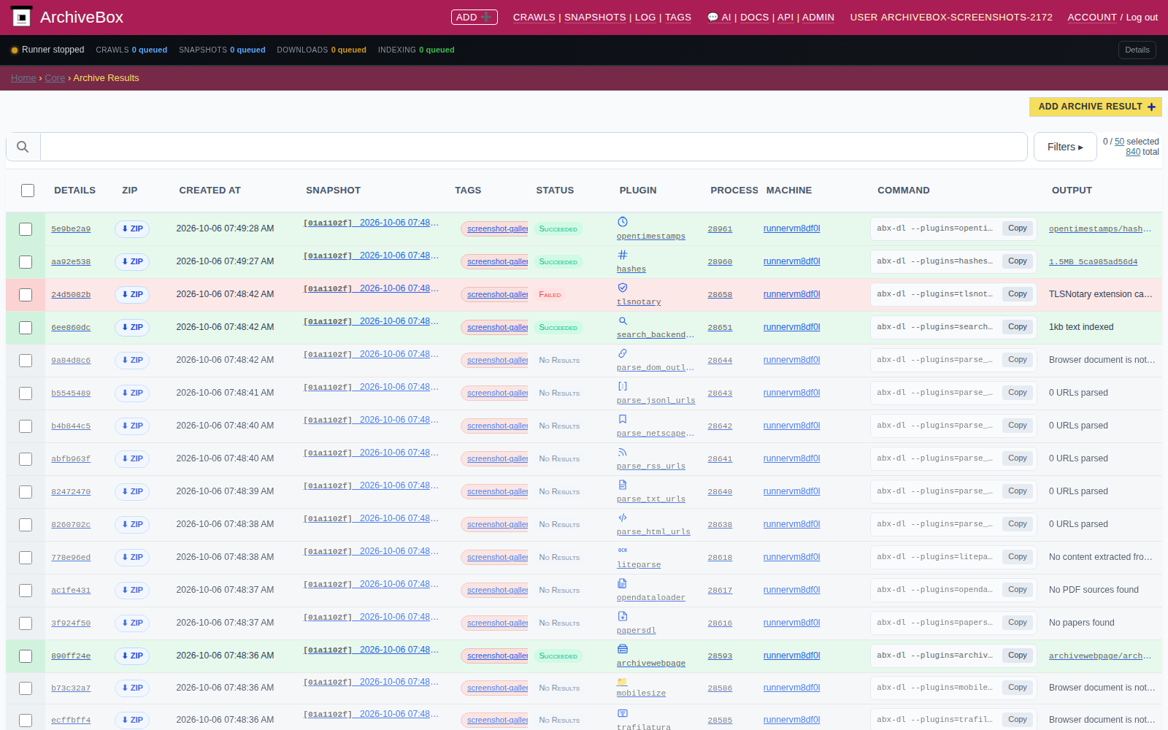Open the opentimestamps/hash output link
Viewport: 1168px width, 730px height.
pos(1100,229)
